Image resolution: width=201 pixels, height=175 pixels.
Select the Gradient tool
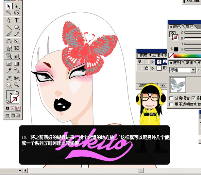coord(17,63)
